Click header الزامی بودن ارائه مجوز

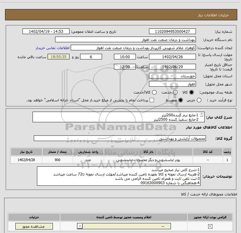click(x=210, y=217)
